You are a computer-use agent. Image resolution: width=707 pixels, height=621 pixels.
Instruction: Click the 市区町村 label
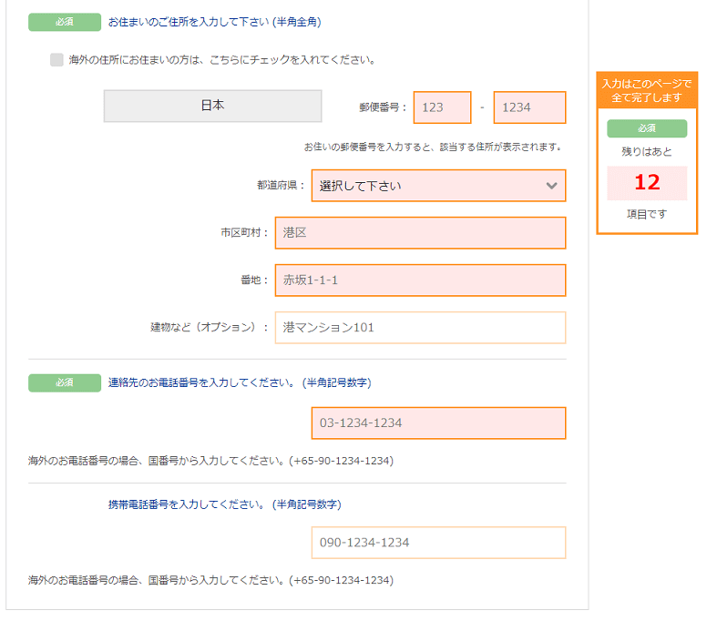coord(244,232)
